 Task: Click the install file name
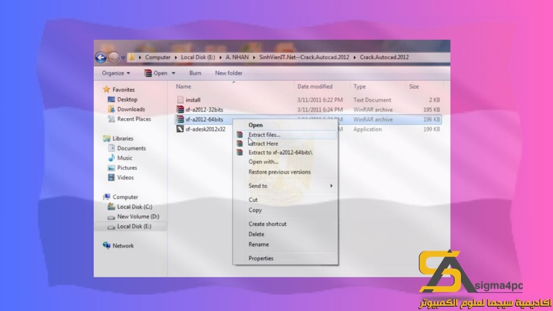(193, 100)
